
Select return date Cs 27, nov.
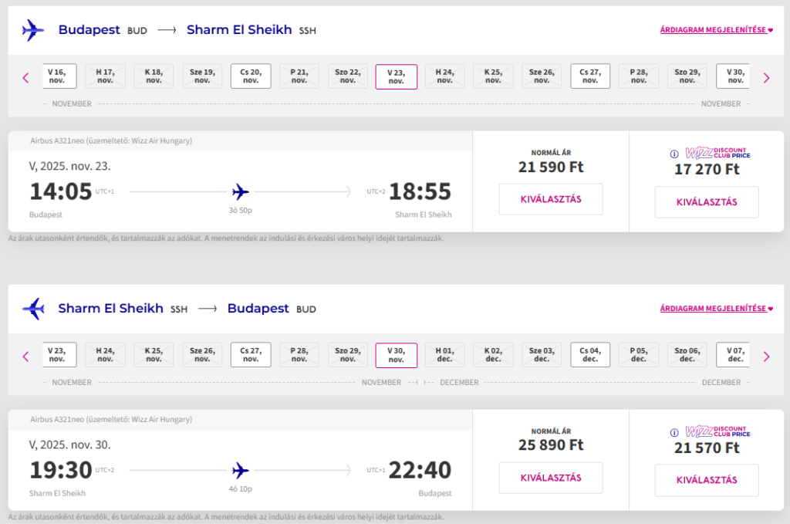click(251, 355)
